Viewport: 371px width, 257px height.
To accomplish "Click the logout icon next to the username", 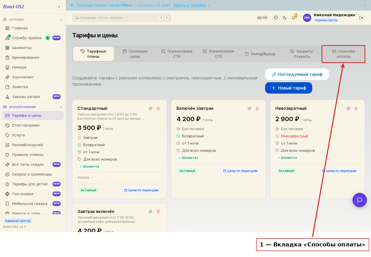I will coord(361,18).
